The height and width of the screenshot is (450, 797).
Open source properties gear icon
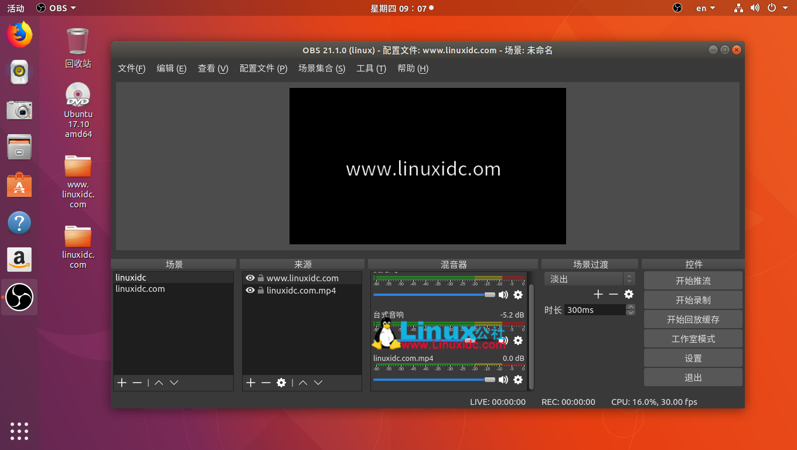point(281,383)
